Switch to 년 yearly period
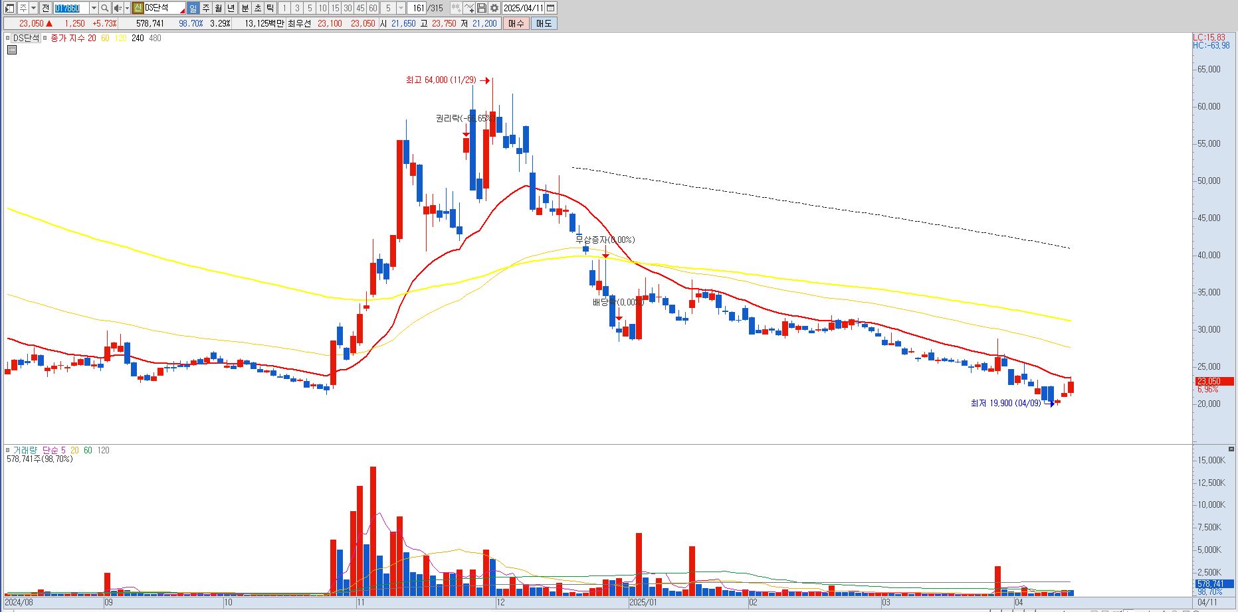Image resolution: width=1238 pixels, height=612 pixels. (231, 8)
